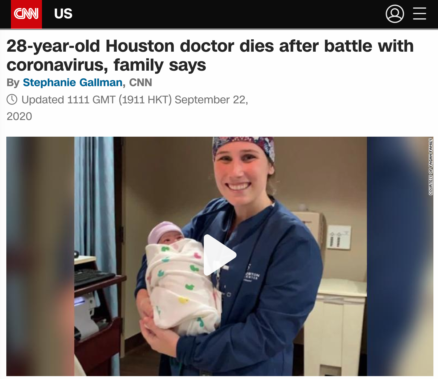The image size is (438, 379).
Task: Click the clock icon beside the Updated timestamp
Action: [12, 100]
